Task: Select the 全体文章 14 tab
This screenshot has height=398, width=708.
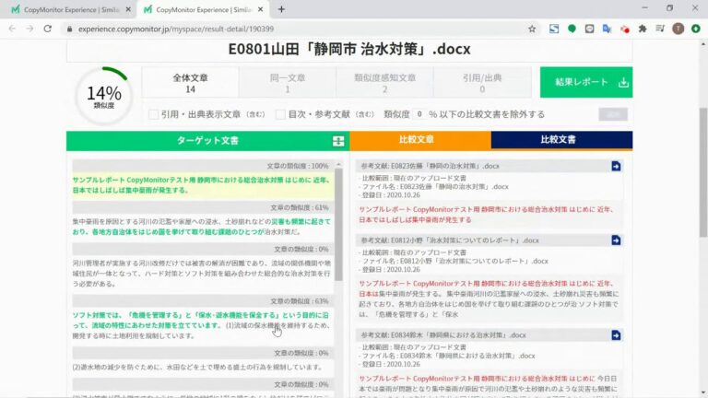Action: tap(190, 83)
